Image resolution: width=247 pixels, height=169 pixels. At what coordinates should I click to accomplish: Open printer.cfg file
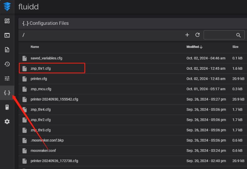39,79
